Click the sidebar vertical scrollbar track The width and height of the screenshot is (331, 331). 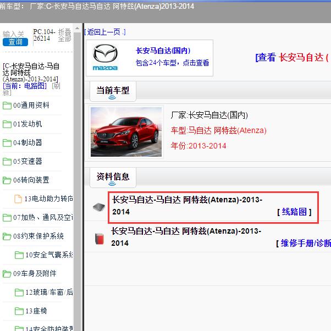click(78, 181)
